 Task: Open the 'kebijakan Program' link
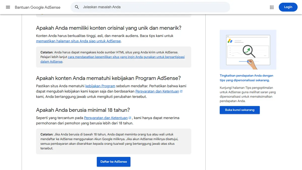tap(100, 86)
